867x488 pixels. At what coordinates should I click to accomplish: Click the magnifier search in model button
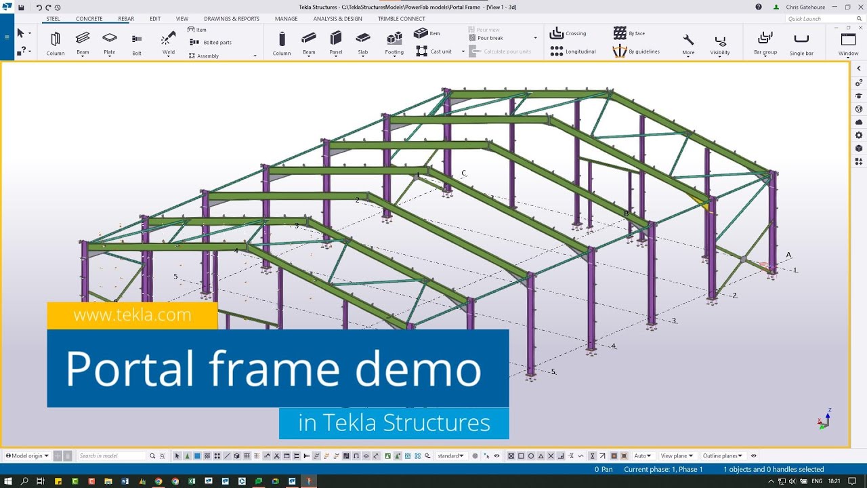(152, 456)
